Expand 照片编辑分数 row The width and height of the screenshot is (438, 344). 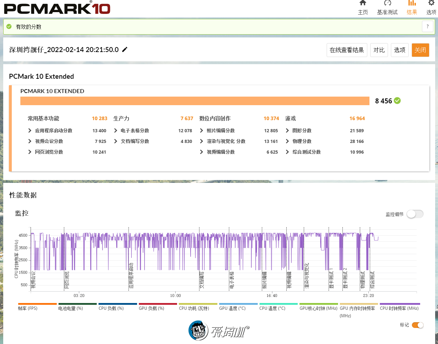[x=217, y=131]
